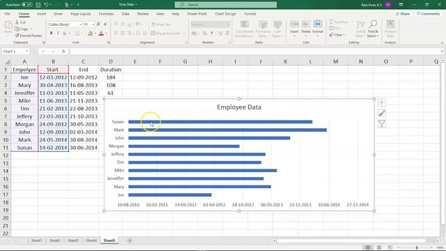Expand the Name Box dropdown arrow
Image resolution: width=446 pixels, height=251 pixels.
click(x=26, y=52)
